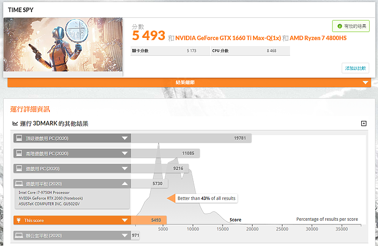
Task: Click the Better than 43% of all results tooltip
Action: tap(206, 199)
